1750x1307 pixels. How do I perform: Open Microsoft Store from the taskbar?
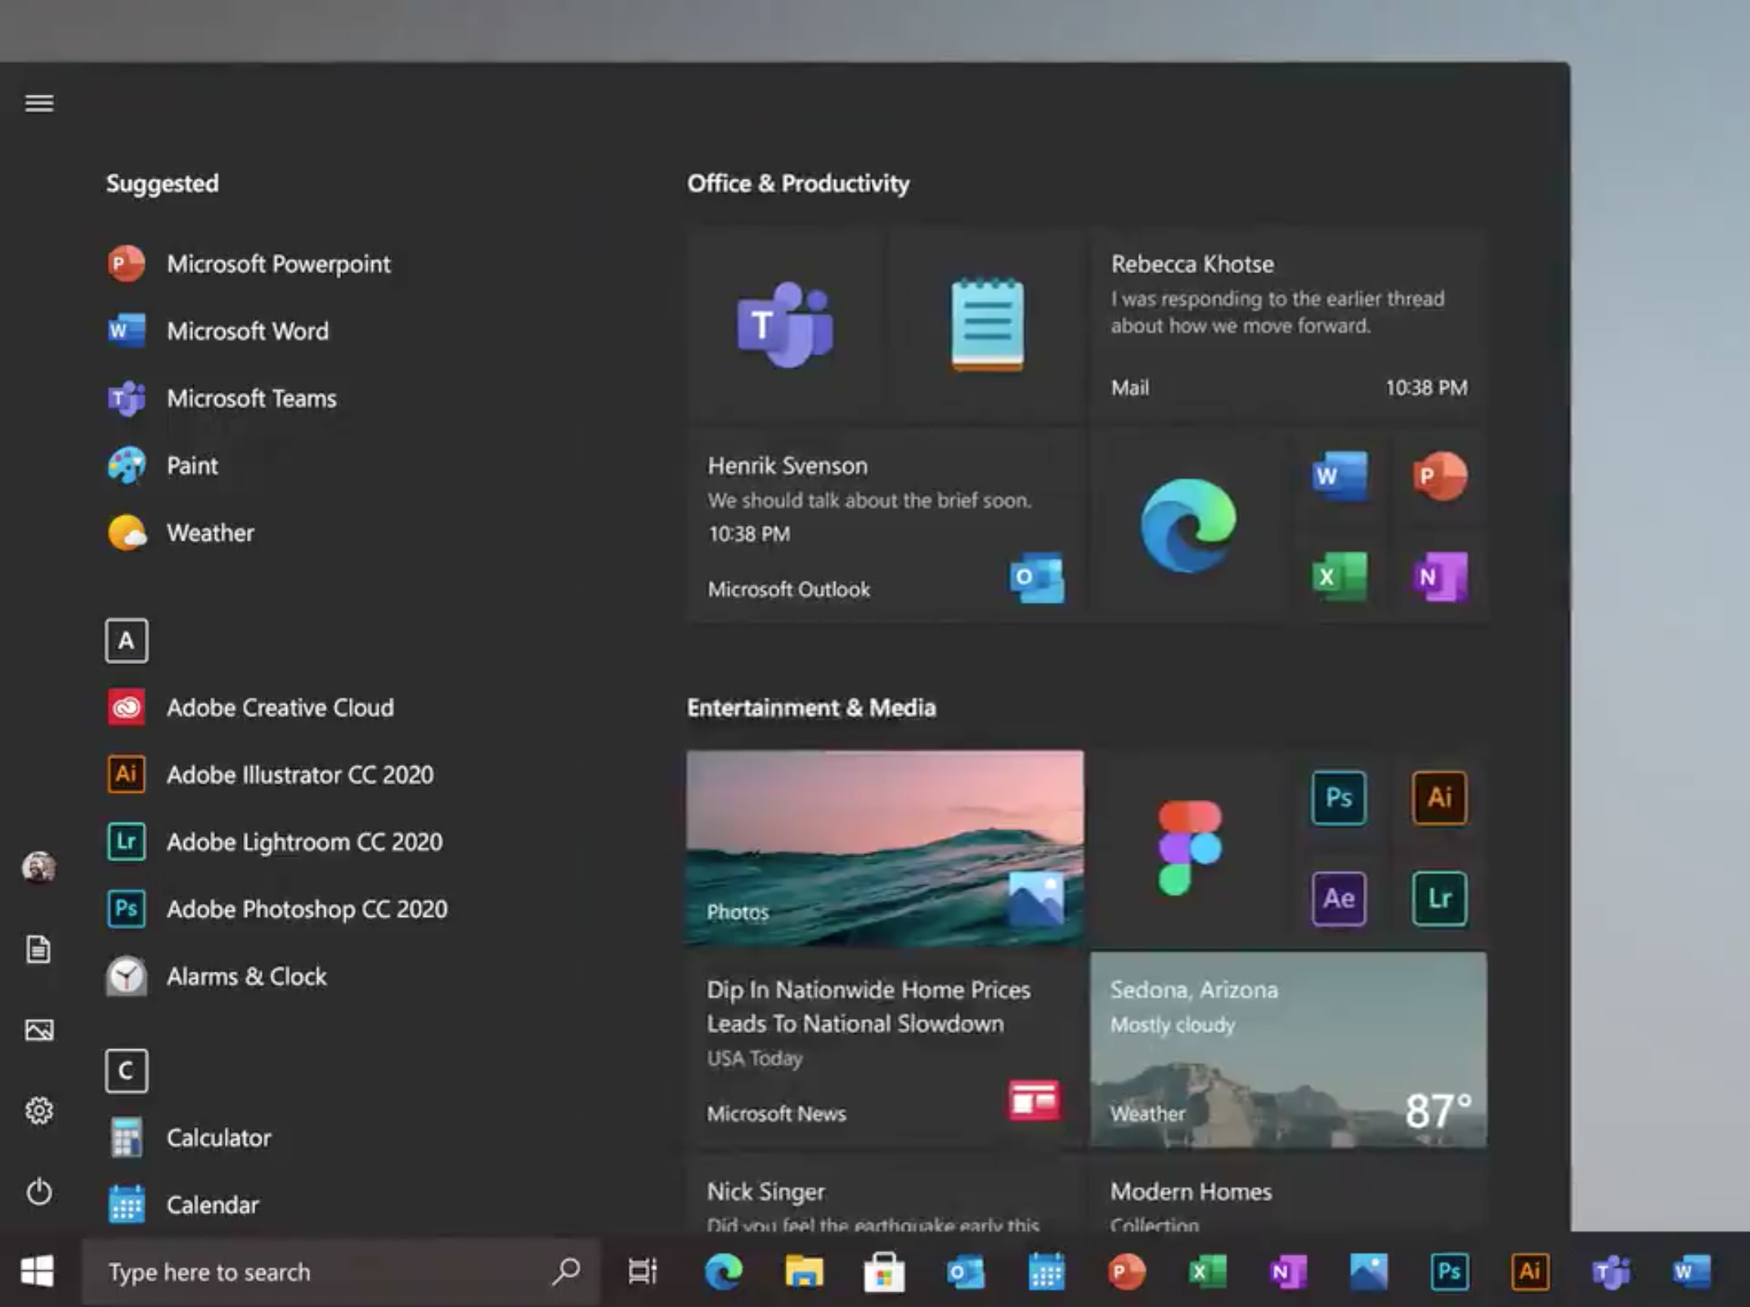884,1272
